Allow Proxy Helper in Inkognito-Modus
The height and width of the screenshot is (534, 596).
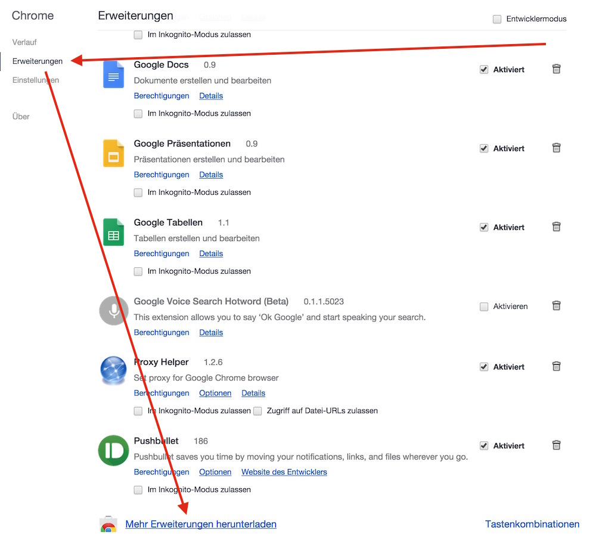[x=138, y=411]
